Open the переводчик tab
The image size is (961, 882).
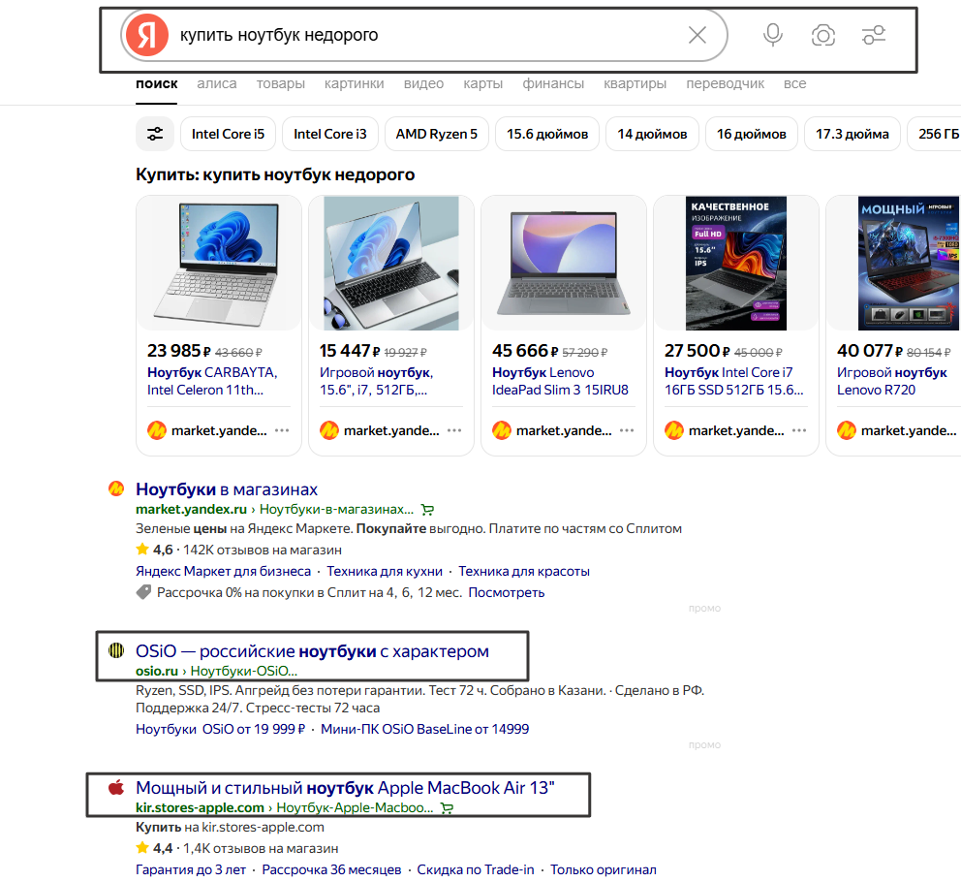[725, 83]
